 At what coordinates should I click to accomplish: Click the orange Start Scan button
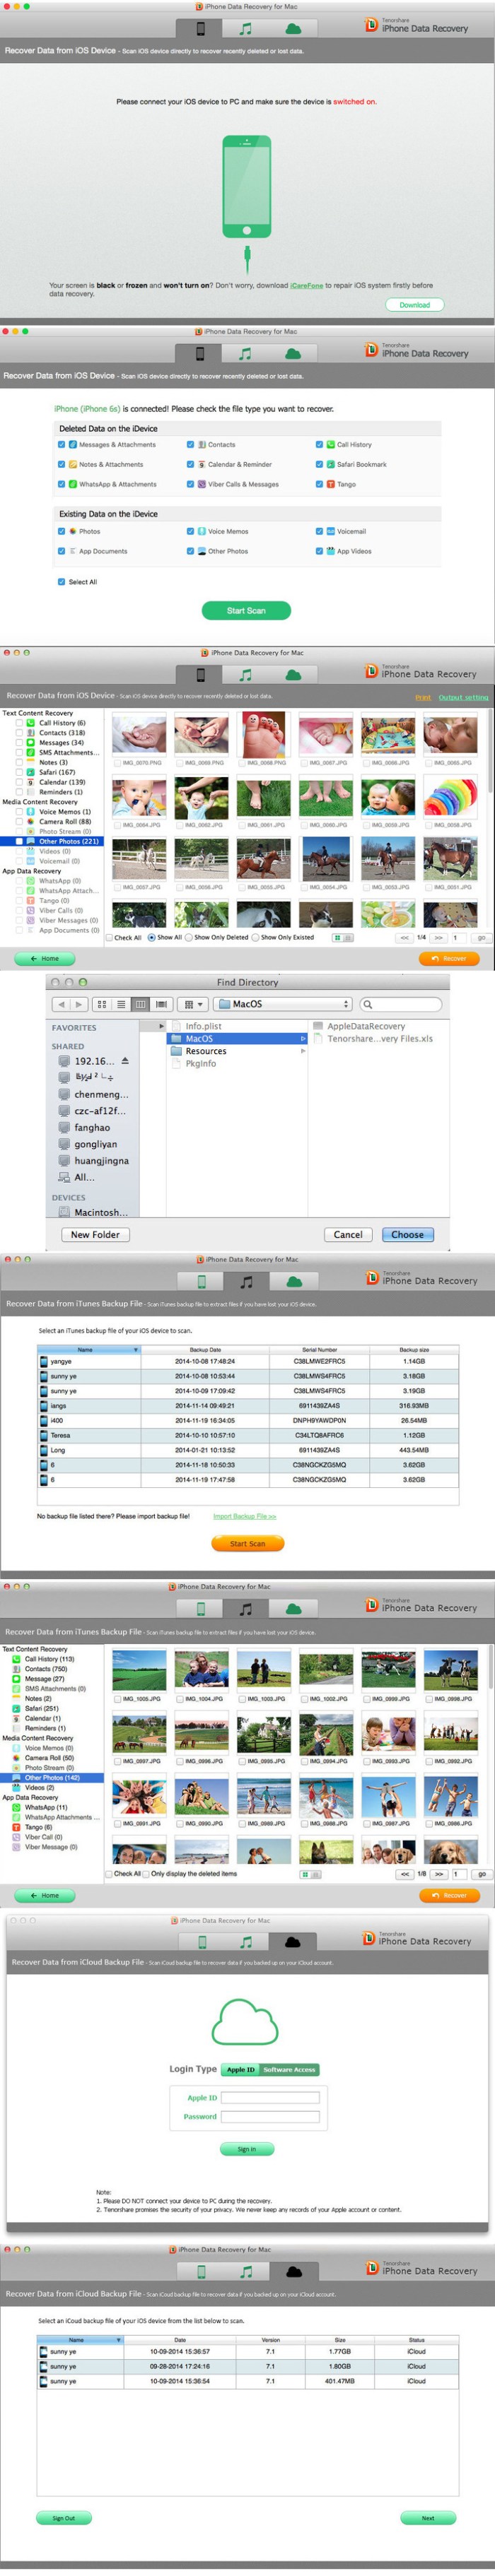(248, 1544)
